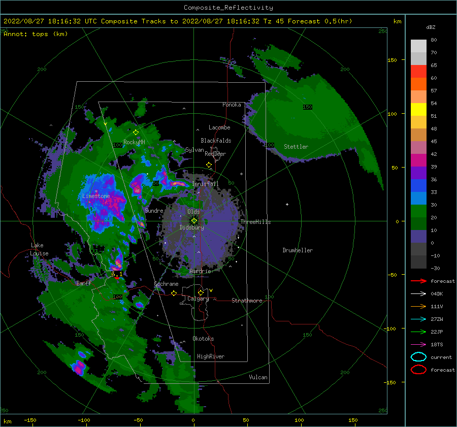Click the cyan 27ZW arrow in legend
The height and width of the screenshot is (427, 457).
418,319
